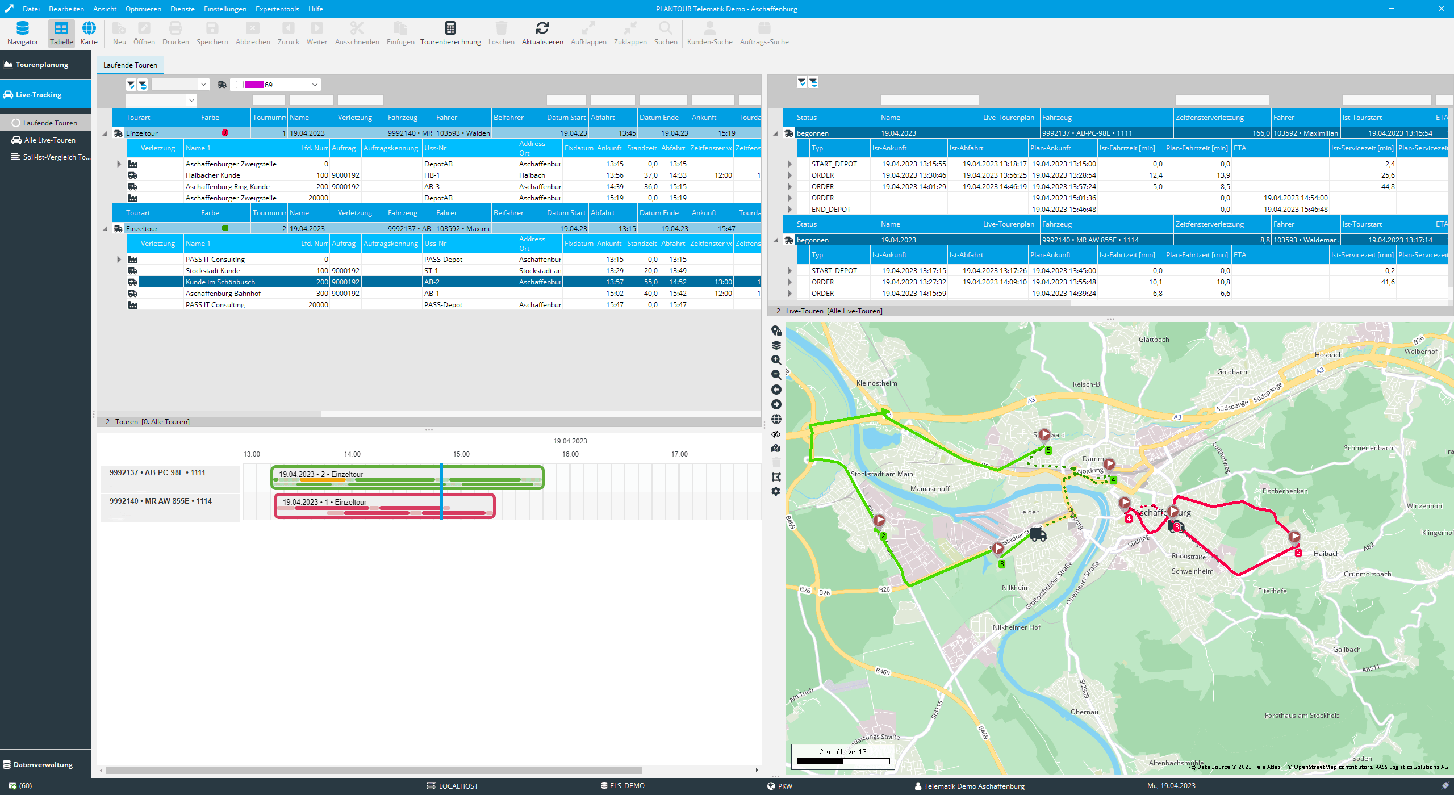Expand Aschaffenburger Zweigstelle first stop row

coord(119,164)
